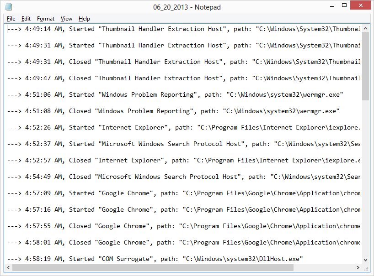This screenshot has height=276, width=374.
Task: Click the vertical scrollbar down arrow
Action: [365, 260]
